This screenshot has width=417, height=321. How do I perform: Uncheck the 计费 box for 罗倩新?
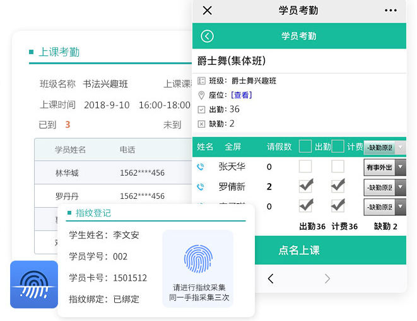pyautogui.click(x=338, y=186)
